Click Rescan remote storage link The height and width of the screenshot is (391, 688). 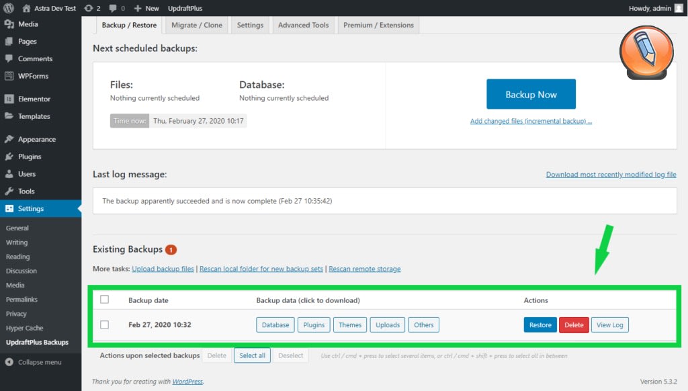[365, 269]
